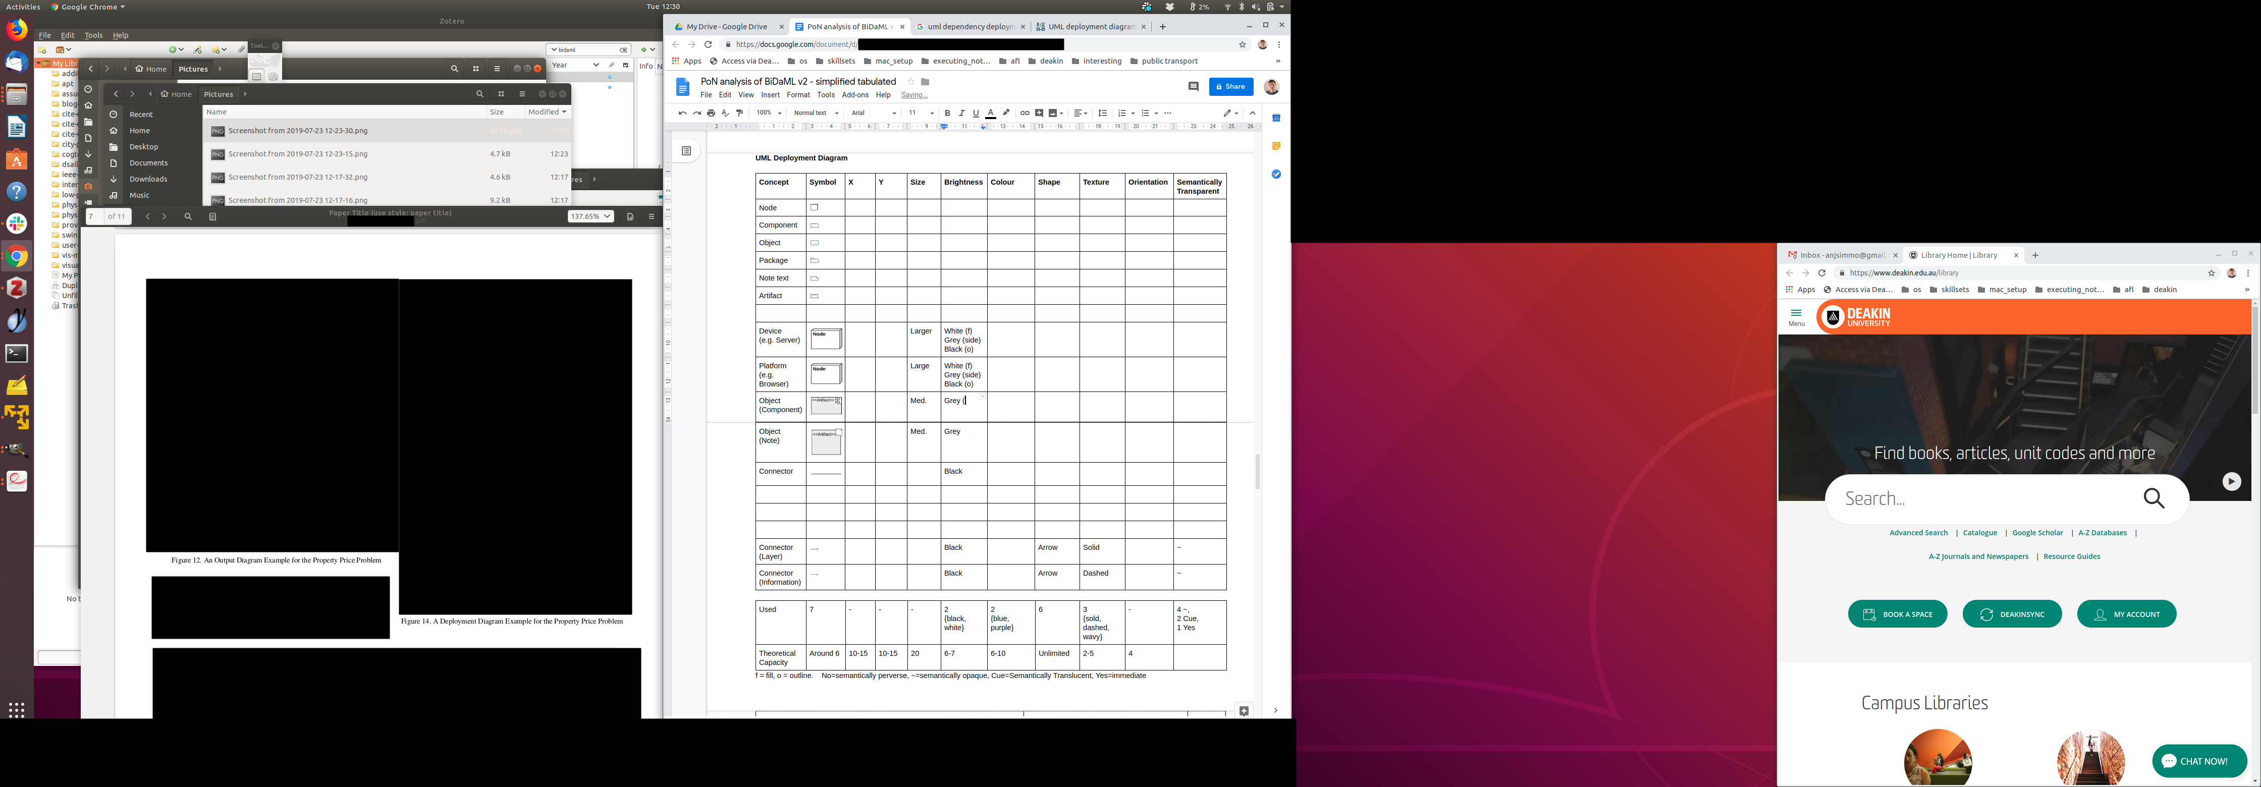Screen dimensions: 2261x787
Task: Open the Arial font dropdown
Action: [x=873, y=113]
